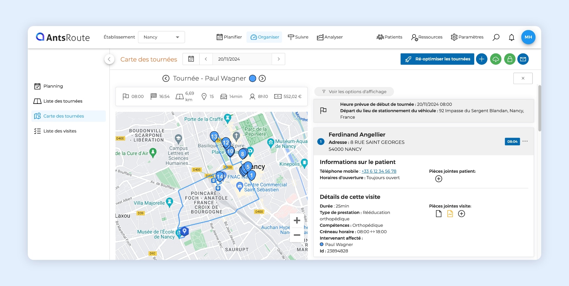Screen dimensions: 569x286
Task: Collapse the left sidebar with chevron
Action: coord(109,59)
